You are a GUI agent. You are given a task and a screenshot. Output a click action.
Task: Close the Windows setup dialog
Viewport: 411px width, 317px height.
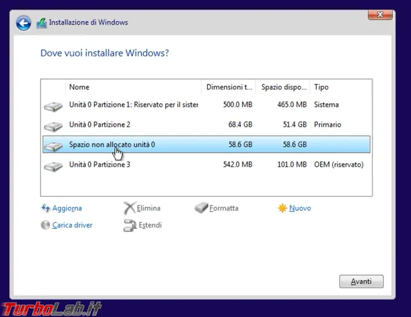pyautogui.click(x=381, y=15)
